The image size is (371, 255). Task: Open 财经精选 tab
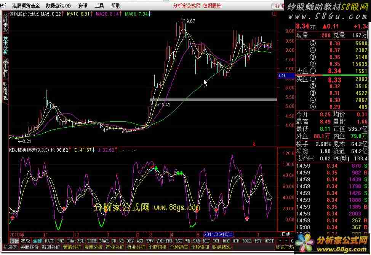221,247
